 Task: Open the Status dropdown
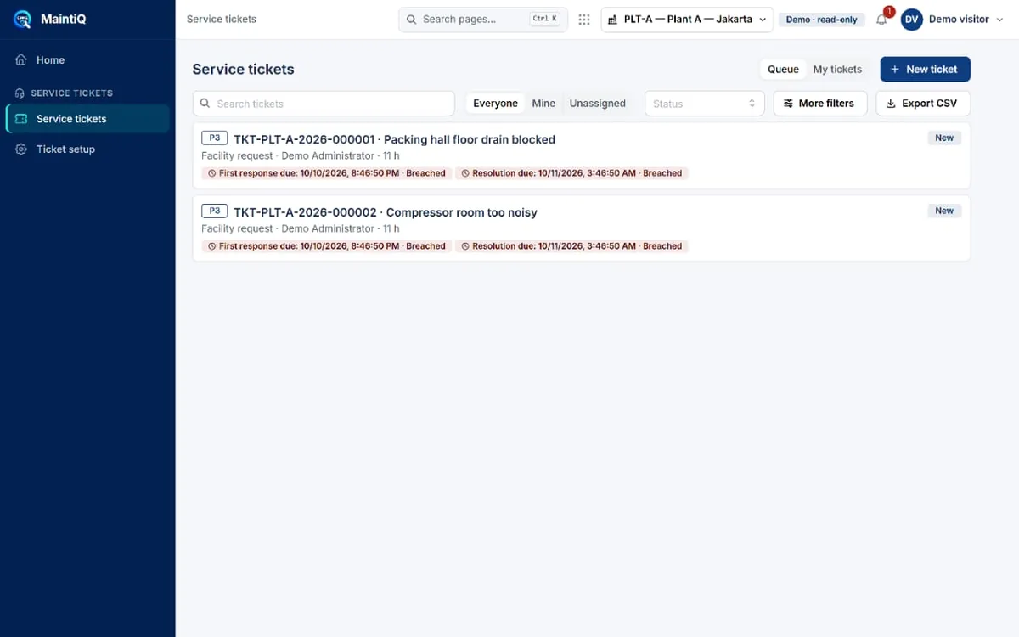tap(704, 104)
